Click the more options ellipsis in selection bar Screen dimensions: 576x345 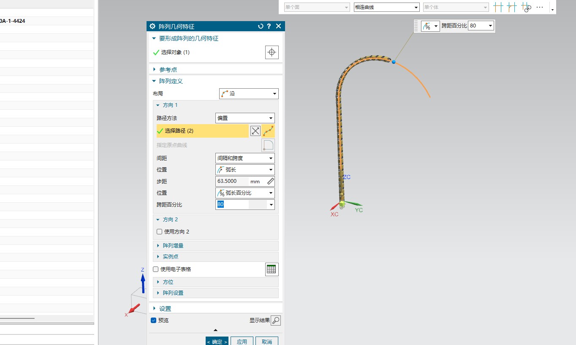coord(540,7)
